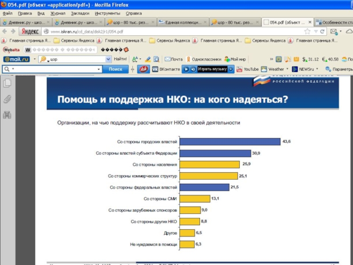Open the Закладки menu
353x265 pixels.
click(x=80, y=13)
